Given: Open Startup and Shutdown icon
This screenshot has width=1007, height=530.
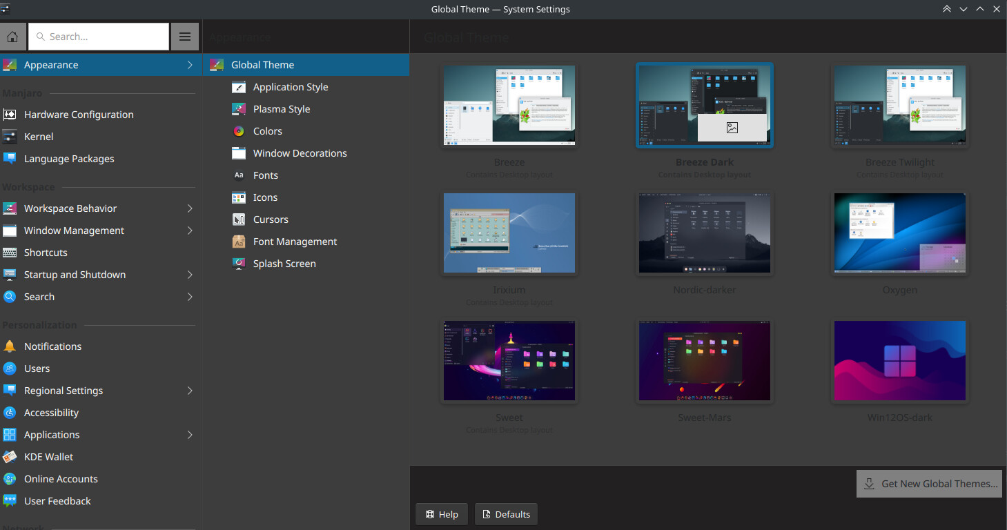Looking at the screenshot, I should tap(10, 275).
